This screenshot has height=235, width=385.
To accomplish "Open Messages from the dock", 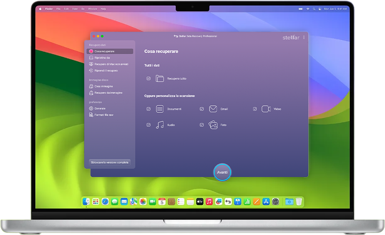I will pos(115,202).
